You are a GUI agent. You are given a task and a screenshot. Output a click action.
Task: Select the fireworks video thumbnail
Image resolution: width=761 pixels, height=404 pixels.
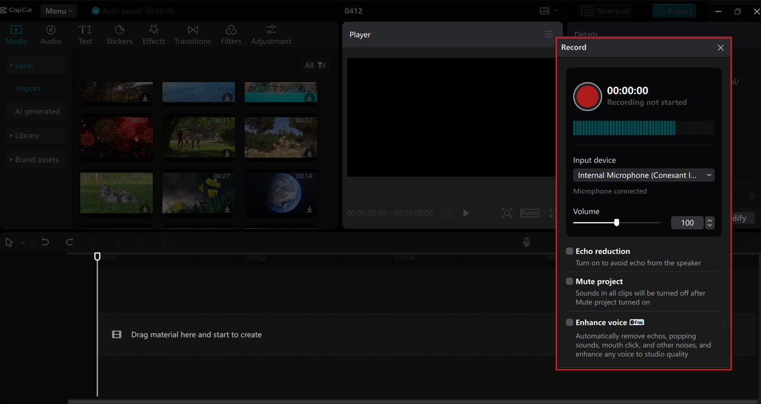pos(117,138)
